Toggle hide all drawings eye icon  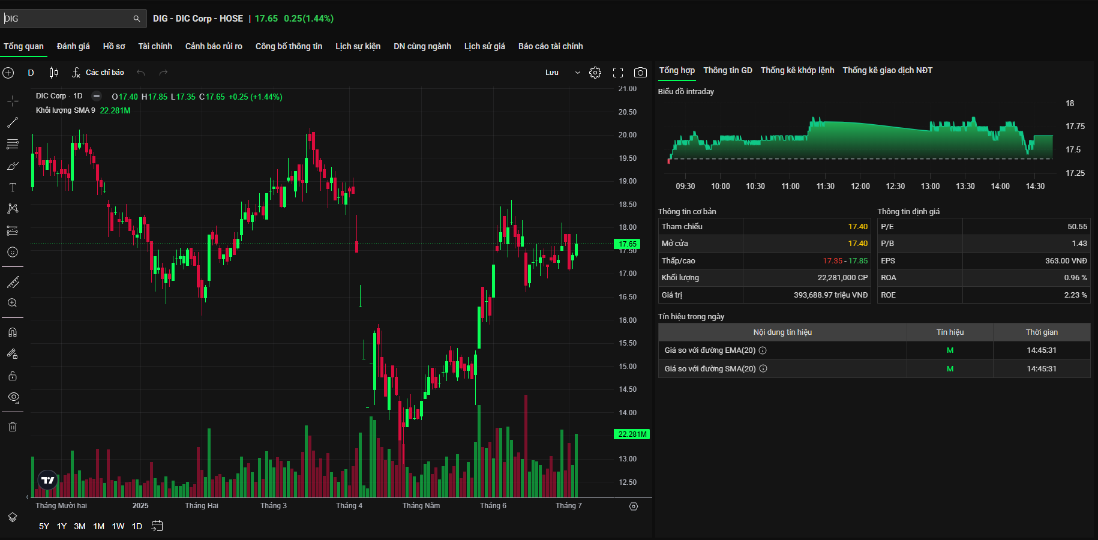coord(13,397)
